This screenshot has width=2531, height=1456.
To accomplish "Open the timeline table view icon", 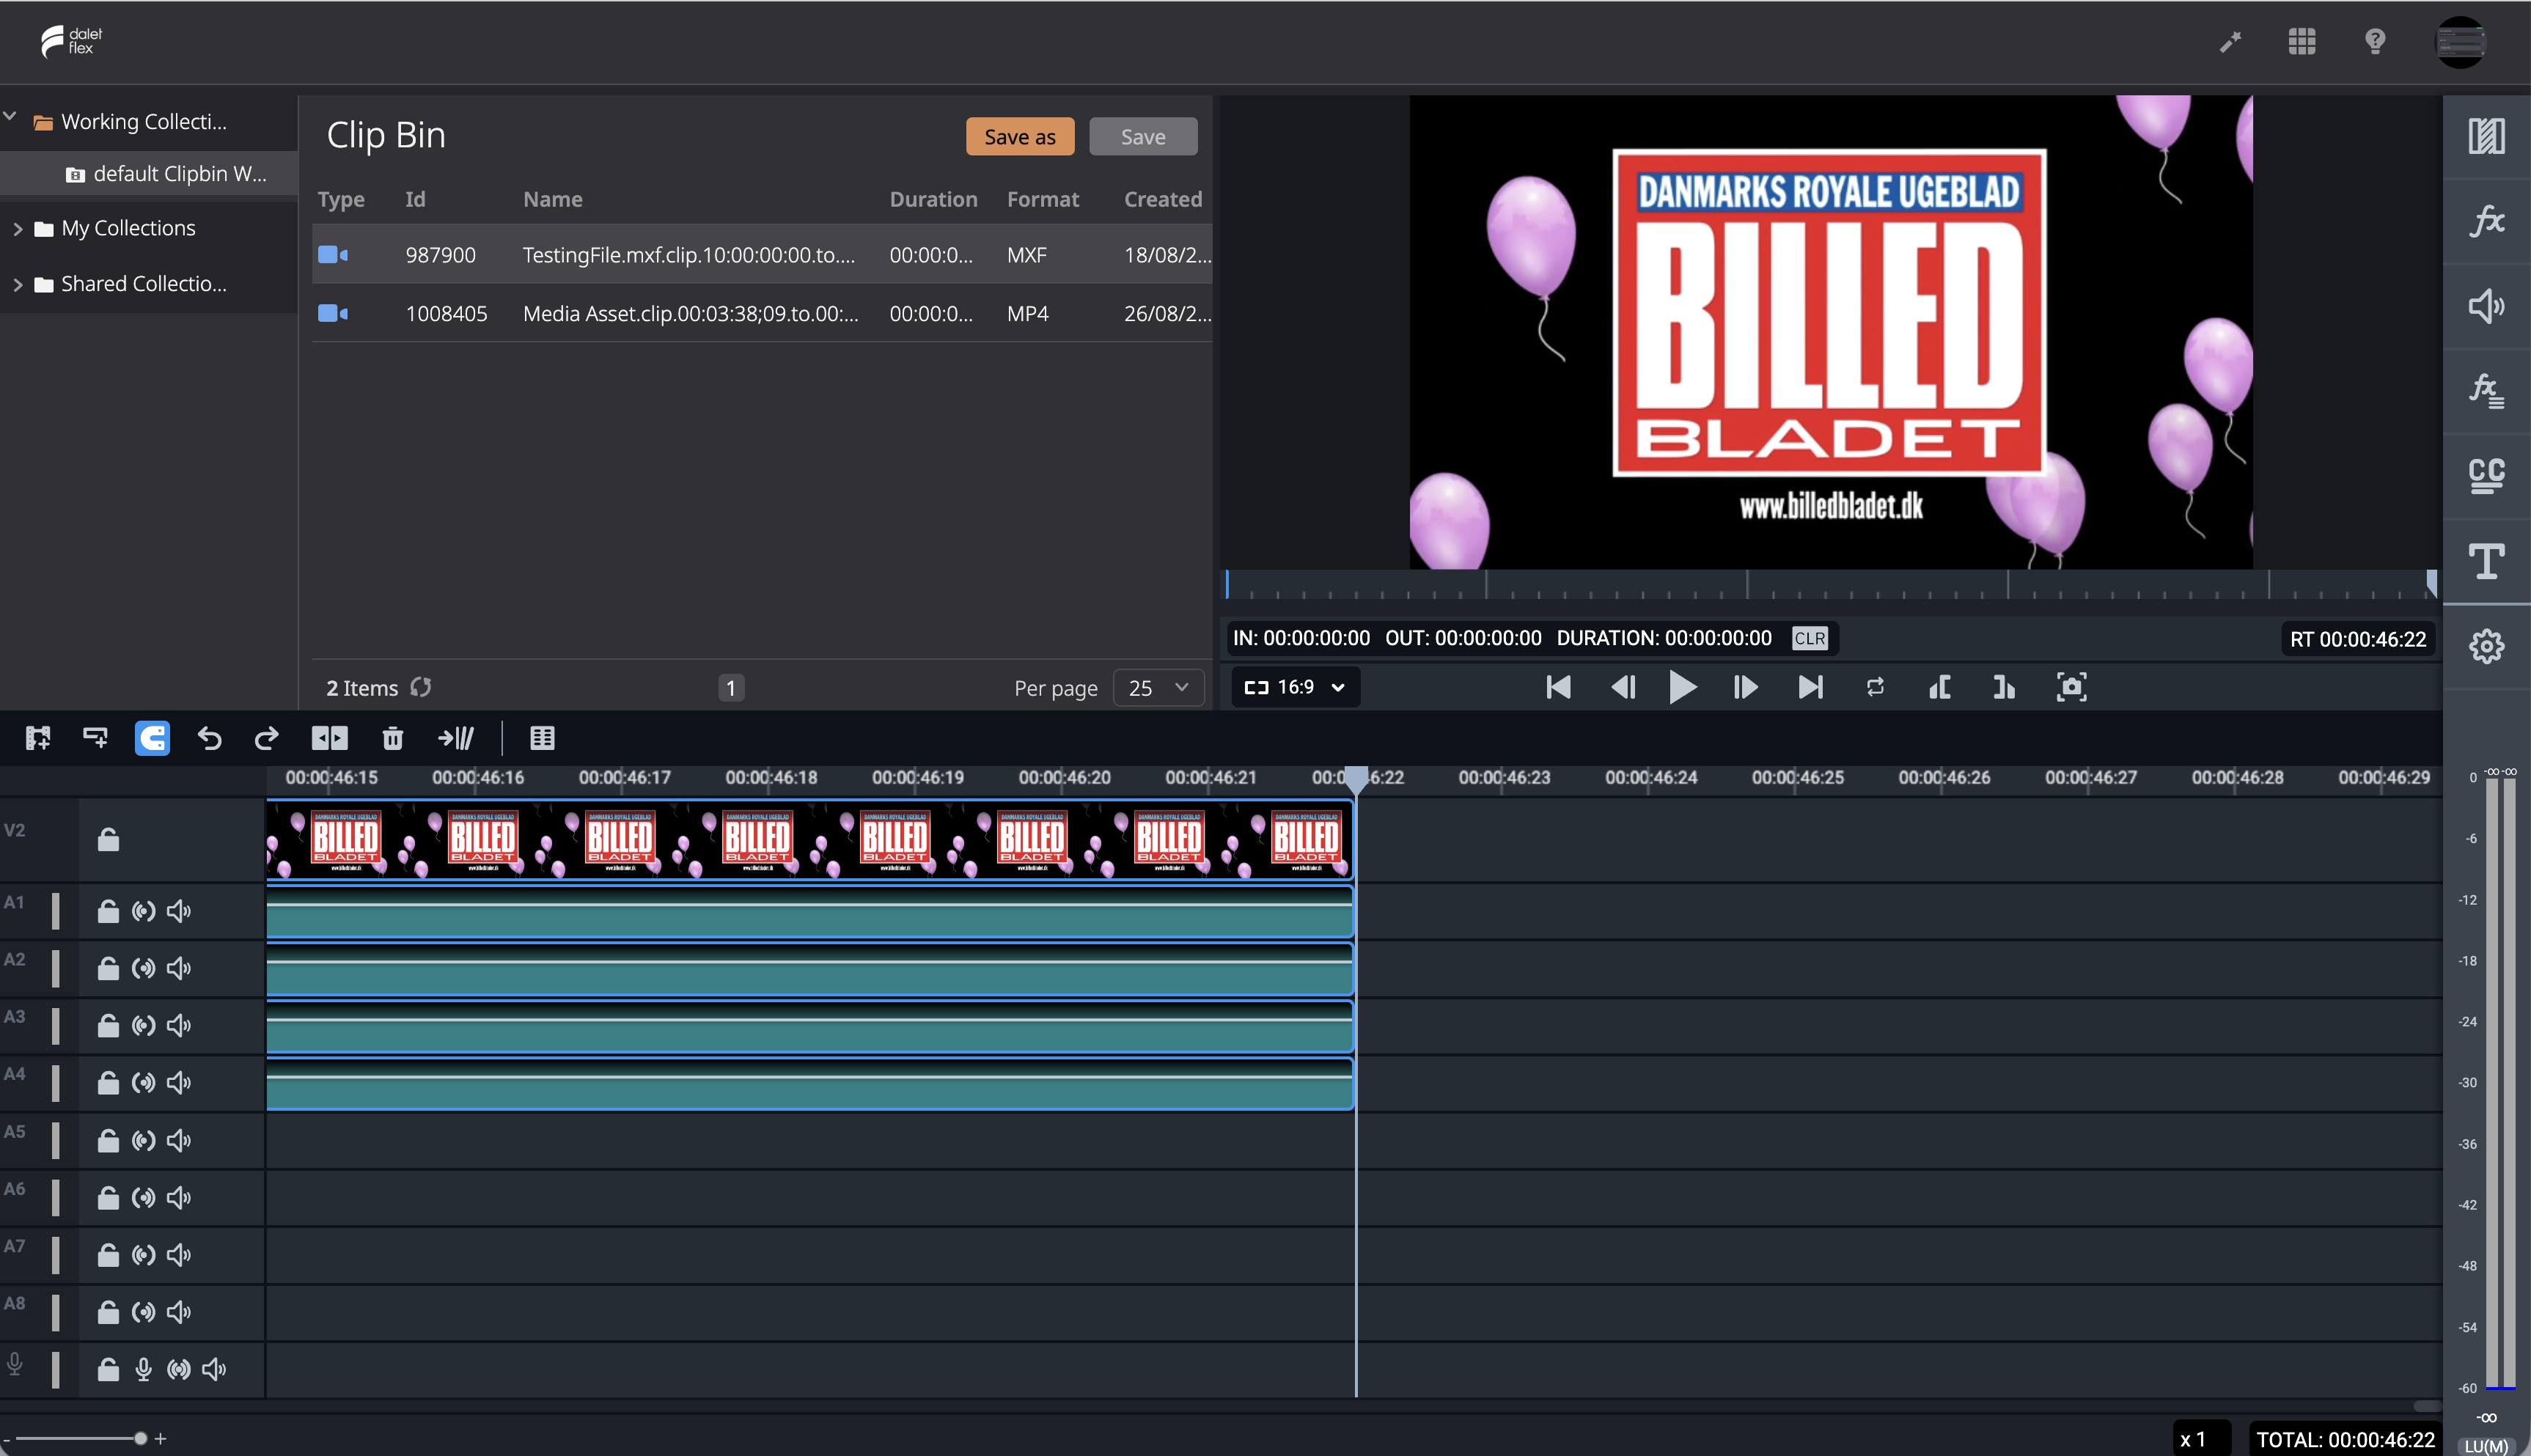I will coord(542,738).
